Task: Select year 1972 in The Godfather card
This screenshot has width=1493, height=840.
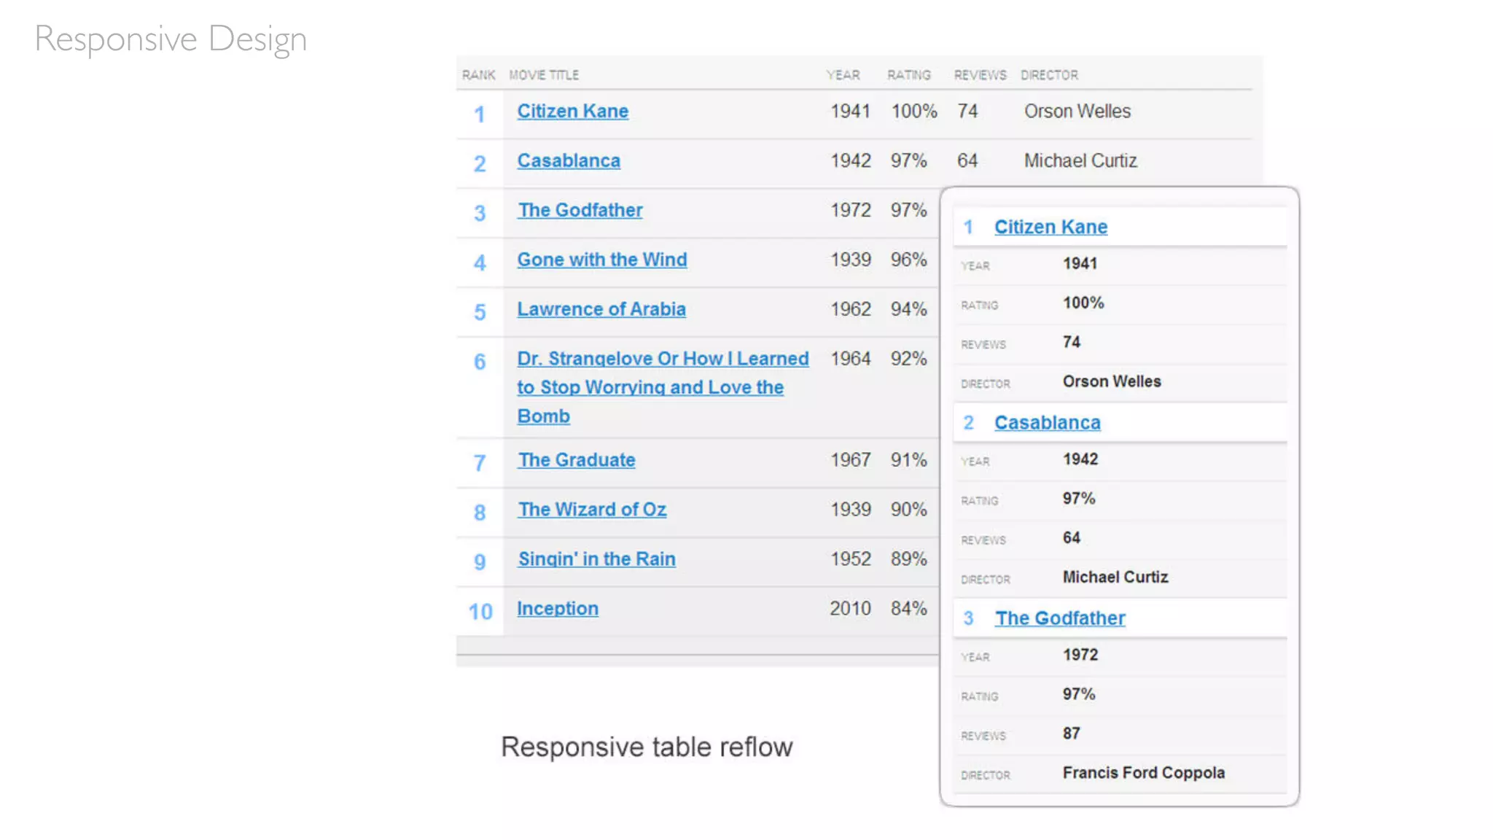Action: click(x=1080, y=655)
